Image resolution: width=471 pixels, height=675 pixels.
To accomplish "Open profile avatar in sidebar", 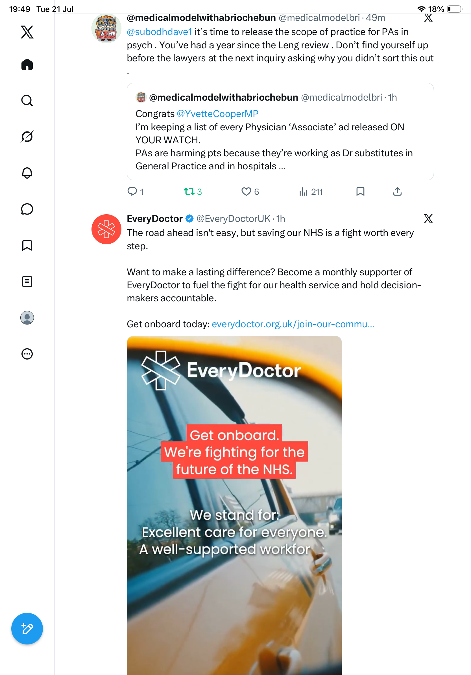I will click(x=27, y=318).
